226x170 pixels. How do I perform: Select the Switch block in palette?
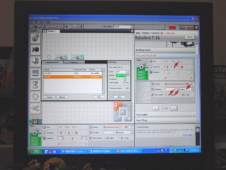(x=36, y=108)
